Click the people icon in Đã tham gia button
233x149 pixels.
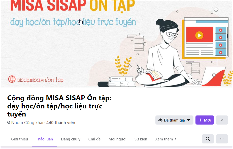tap(160, 120)
